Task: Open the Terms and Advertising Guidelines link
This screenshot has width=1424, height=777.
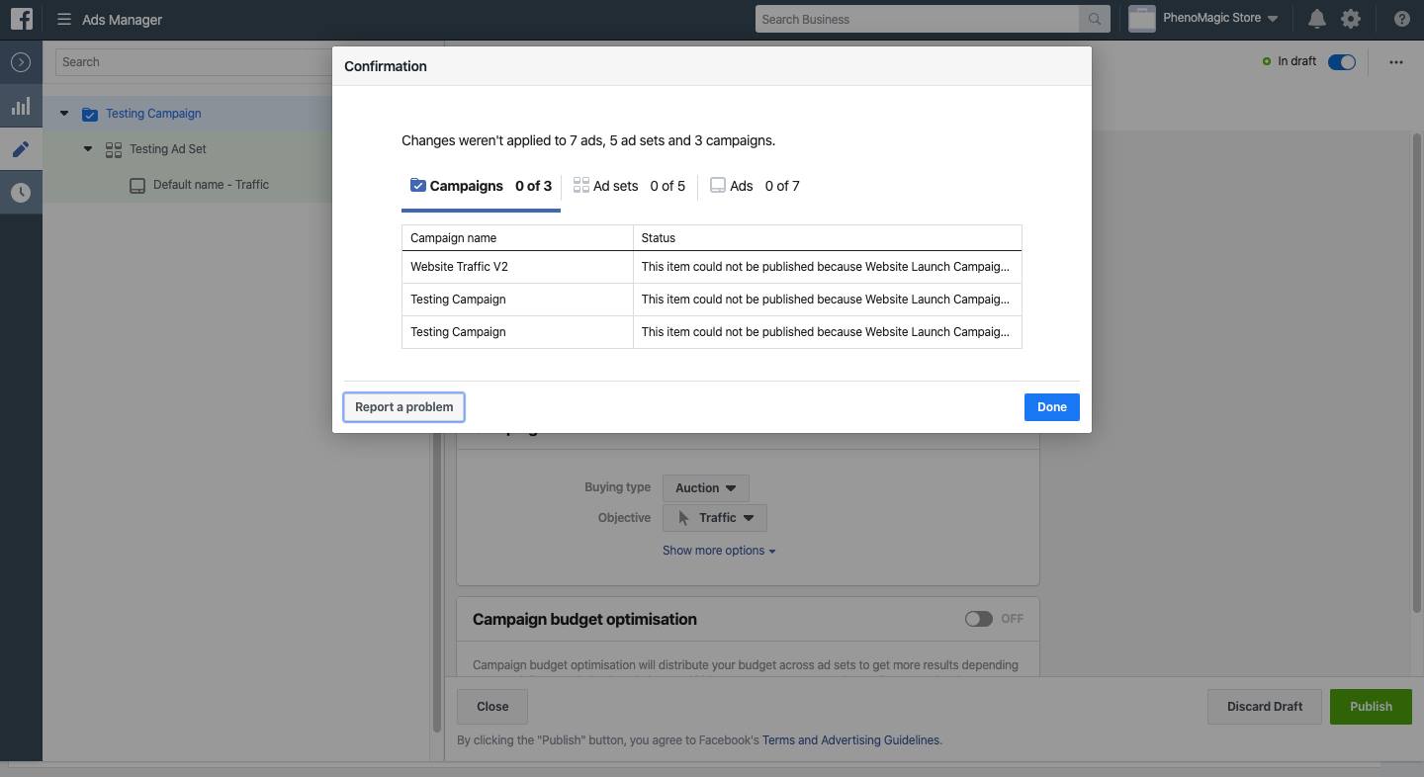Action: (850, 740)
